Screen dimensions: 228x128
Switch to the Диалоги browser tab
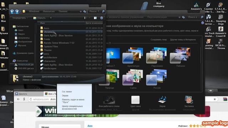28,94
